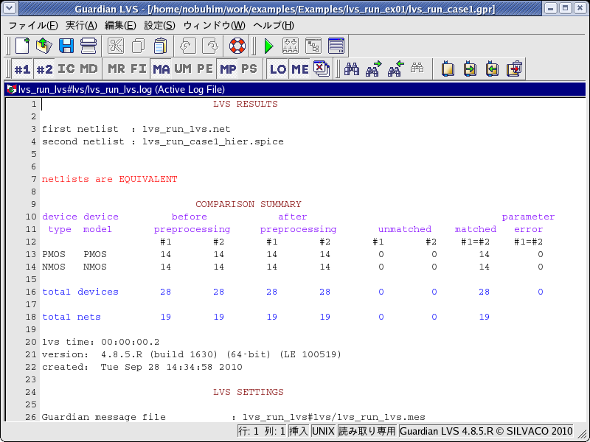Click 'Guardian LVS 4.8.5.R © SILVACO 2010' status text
The height and width of the screenshot is (442, 590).
(x=486, y=431)
